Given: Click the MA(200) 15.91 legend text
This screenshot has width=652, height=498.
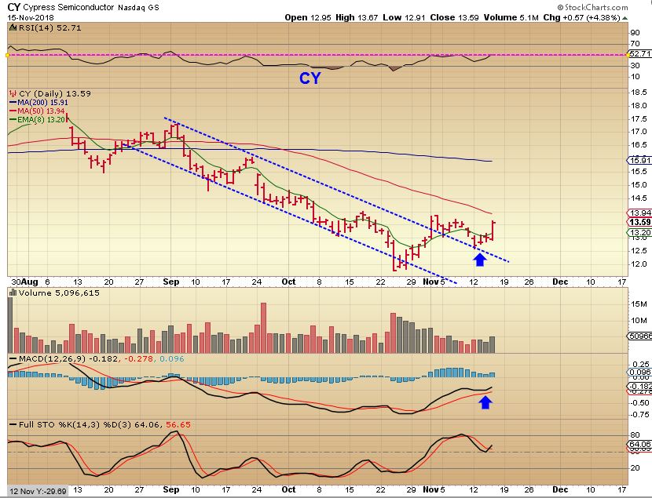Looking at the screenshot, I should [42, 103].
